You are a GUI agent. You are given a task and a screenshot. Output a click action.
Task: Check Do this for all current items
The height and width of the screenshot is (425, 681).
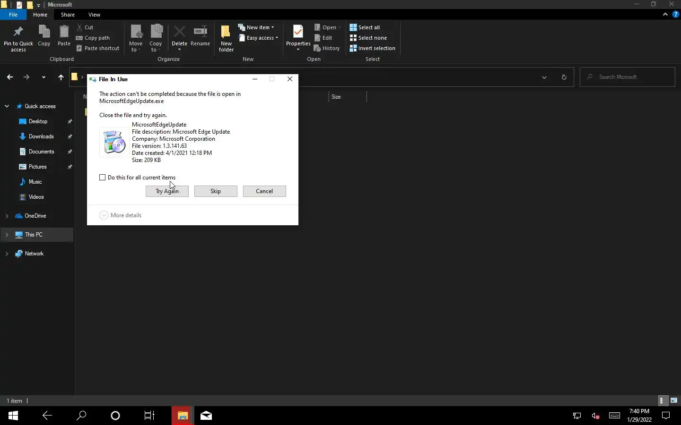click(x=102, y=178)
